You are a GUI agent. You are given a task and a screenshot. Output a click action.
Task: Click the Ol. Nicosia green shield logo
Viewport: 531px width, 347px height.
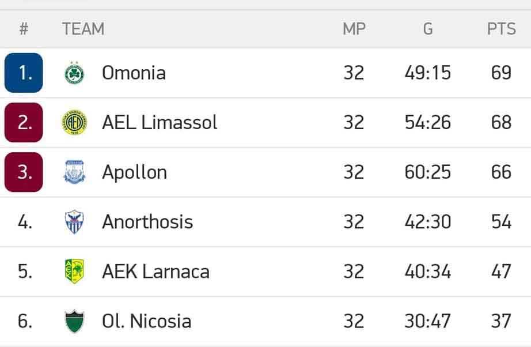[x=74, y=321]
